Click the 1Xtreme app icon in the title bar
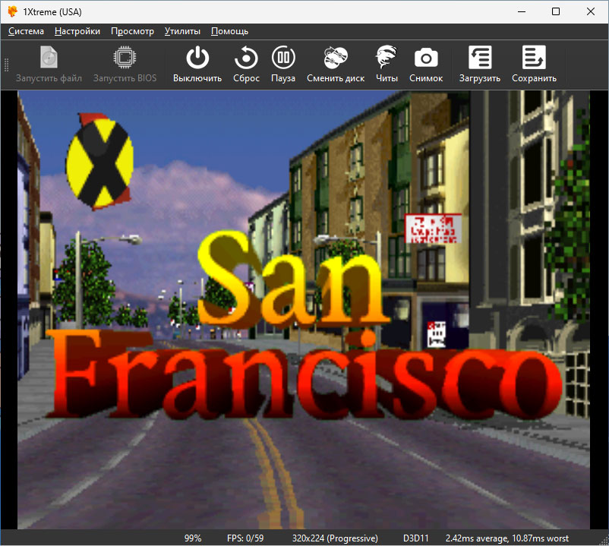Screen dimensions: 609x546 click(12, 11)
